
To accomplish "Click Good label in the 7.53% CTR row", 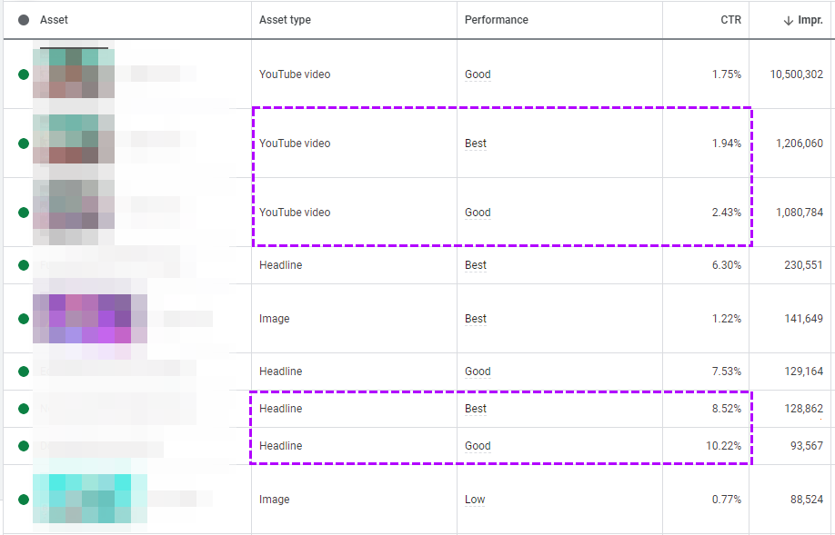I will [478, 372].
